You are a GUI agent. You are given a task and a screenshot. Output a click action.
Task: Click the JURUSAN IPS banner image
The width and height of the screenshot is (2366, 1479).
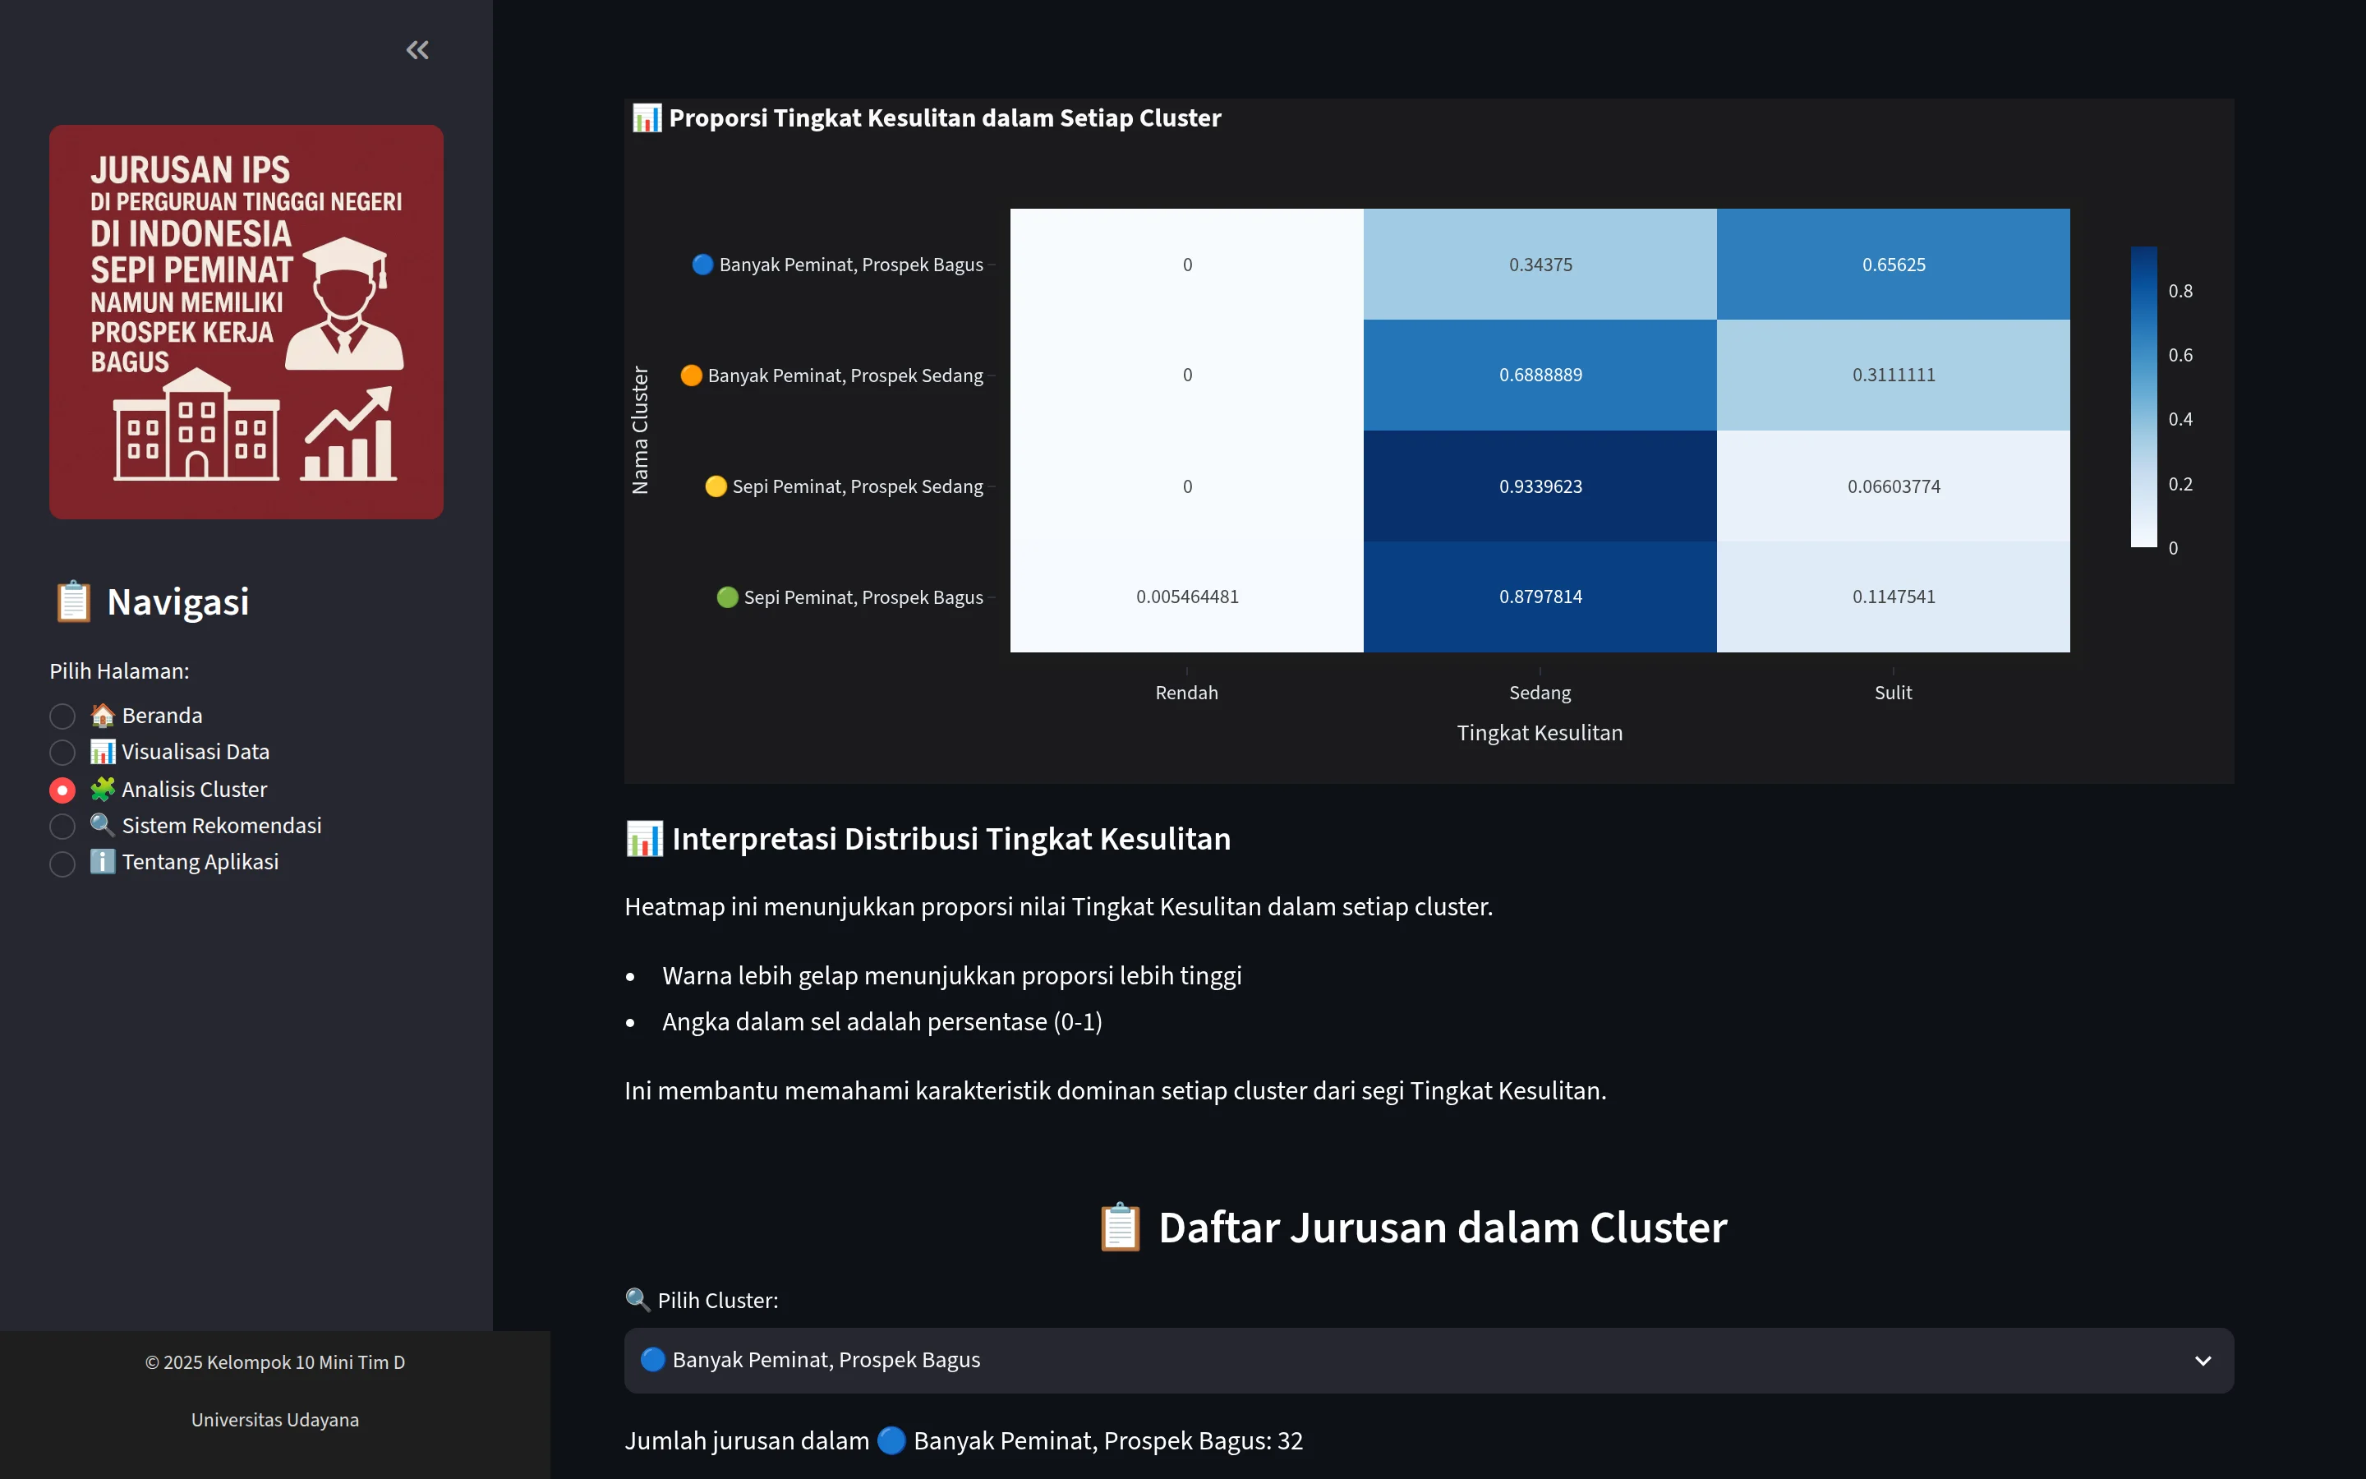click(x=246, y=322)
